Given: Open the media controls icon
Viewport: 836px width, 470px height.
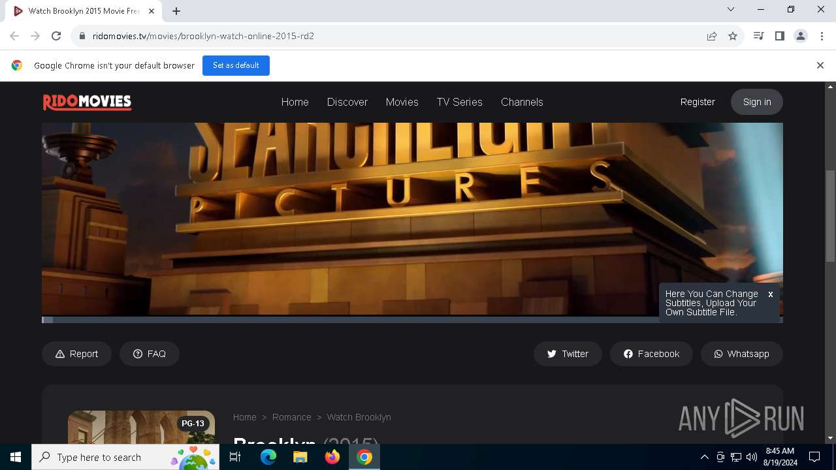Looking at the screenshot, I should 759,36.
